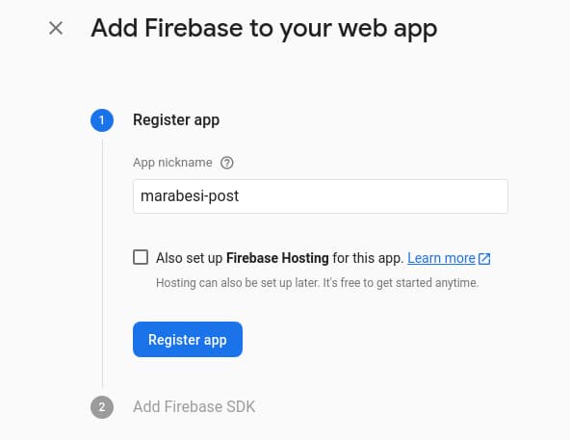Click the 'Hosting can also be set up later' hint
Viewport: 570px width, 440px height.
317,283
